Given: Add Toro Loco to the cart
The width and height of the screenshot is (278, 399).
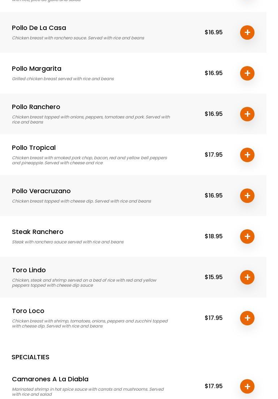Looking at the screenshot, I should [247, 318].
